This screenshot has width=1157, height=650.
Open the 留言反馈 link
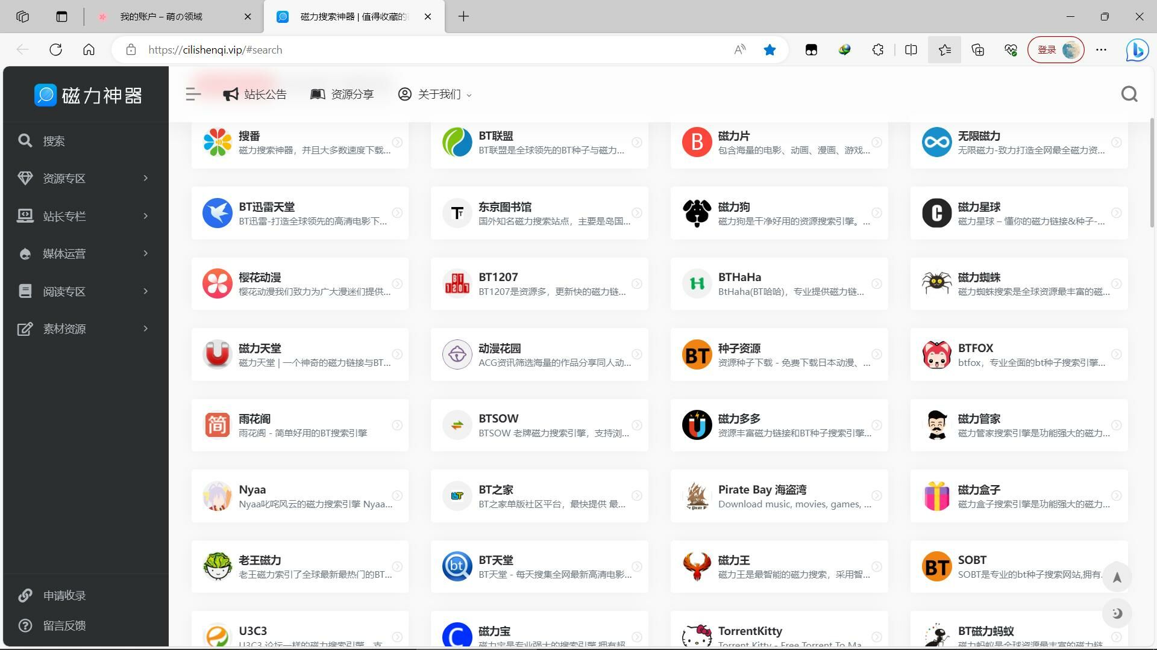pos(64,625)
